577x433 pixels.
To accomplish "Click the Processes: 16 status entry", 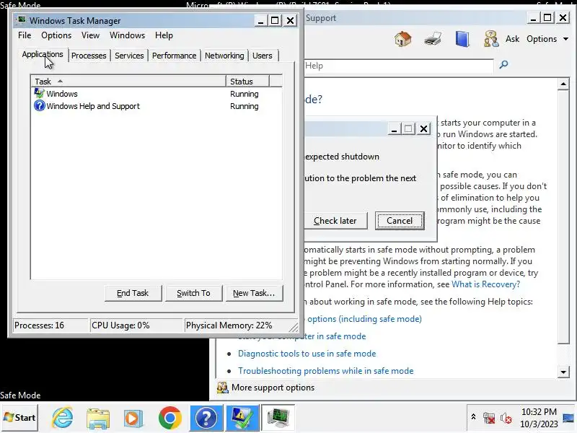I will 50,325.
